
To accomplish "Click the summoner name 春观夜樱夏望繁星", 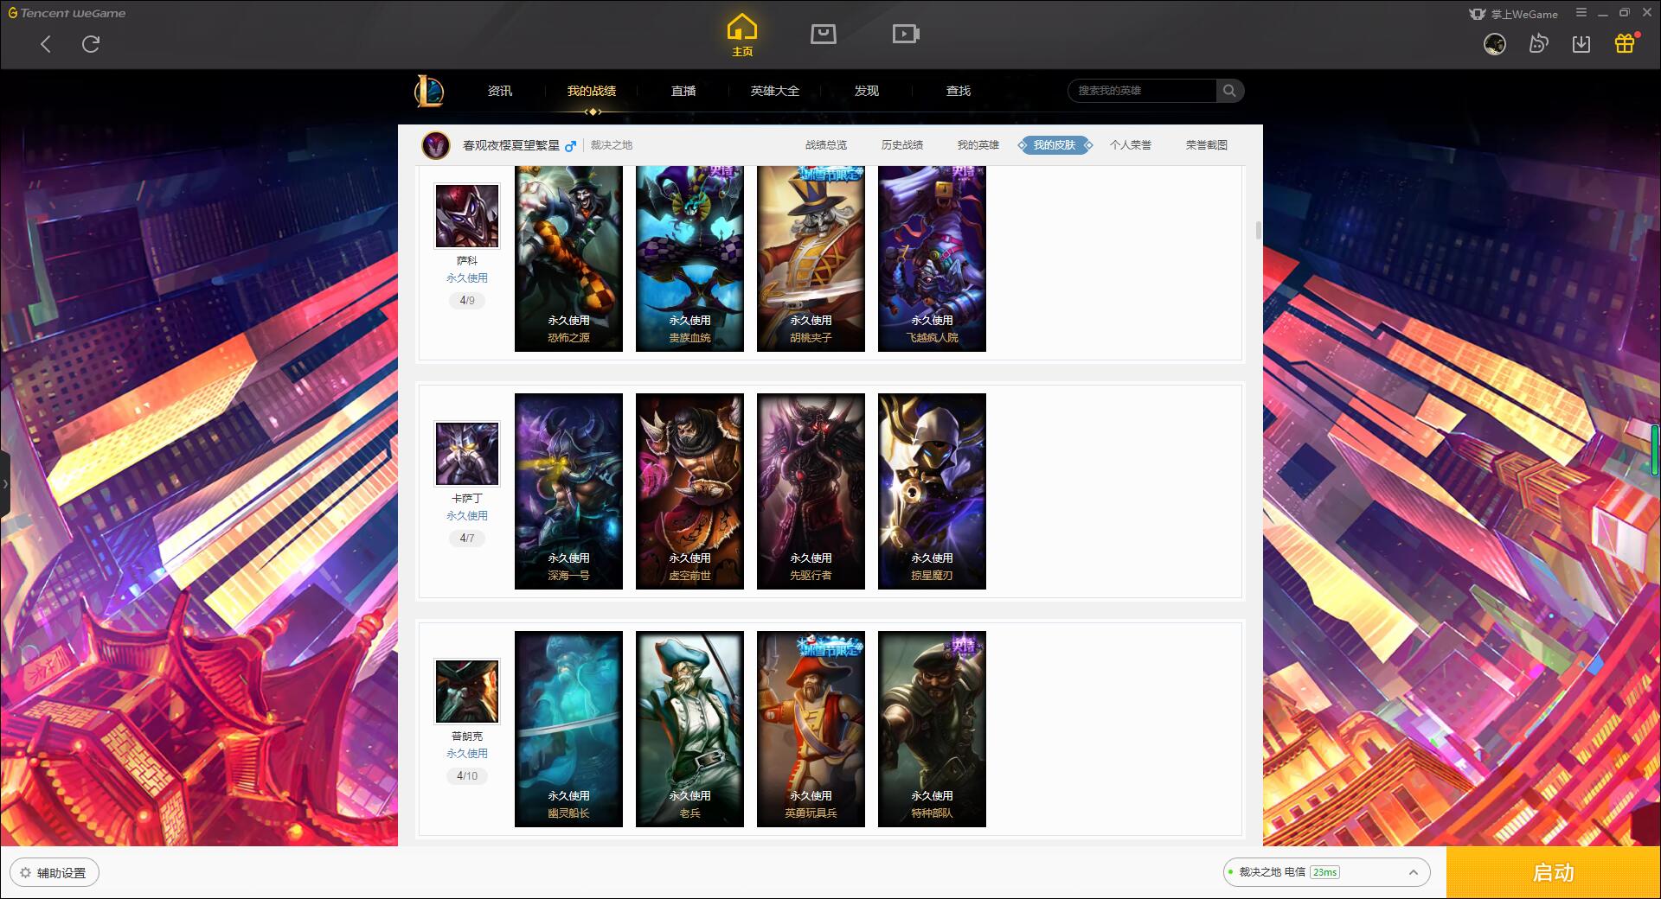I will [511, 145].
